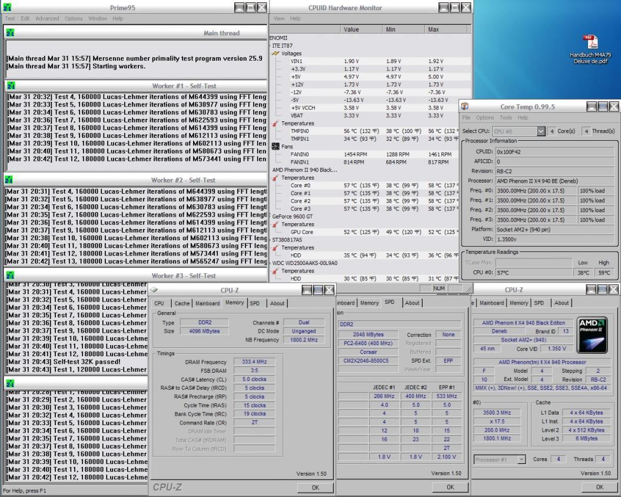The image size is (621, 497).
Task: Click the CM2X2048-8500C5 part number field
Action: pyautogui.click(x=368, y=360)
